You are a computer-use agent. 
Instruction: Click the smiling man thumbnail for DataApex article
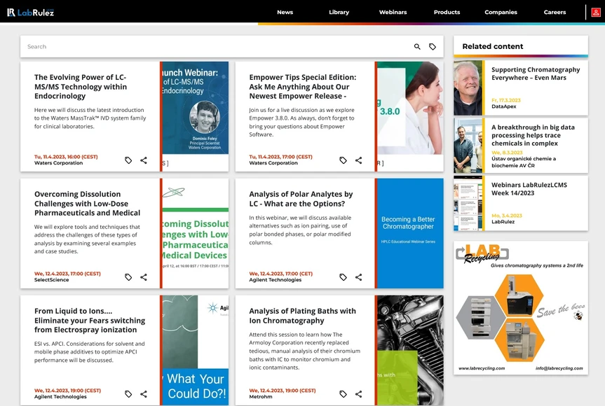(468, 87)
